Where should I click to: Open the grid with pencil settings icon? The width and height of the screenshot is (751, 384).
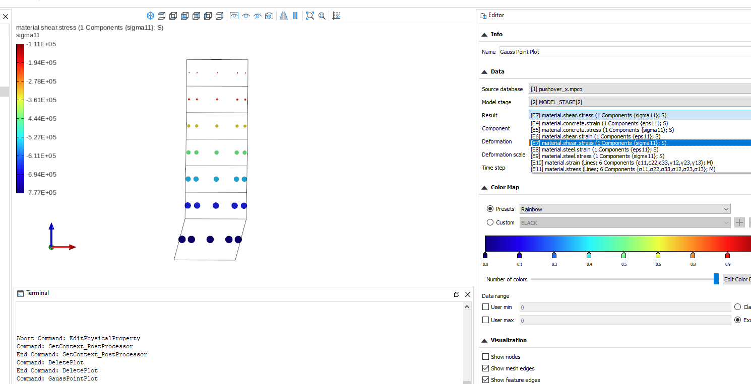click(x=337, y=16)
